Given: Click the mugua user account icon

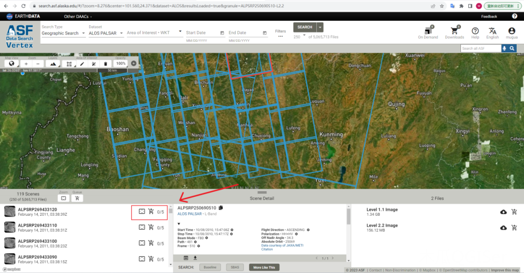Looking at the screenshot, I should (512, 31).
